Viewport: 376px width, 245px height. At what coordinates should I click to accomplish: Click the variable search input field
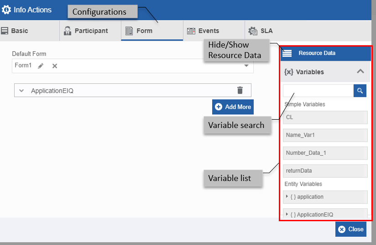click(318, 91)
